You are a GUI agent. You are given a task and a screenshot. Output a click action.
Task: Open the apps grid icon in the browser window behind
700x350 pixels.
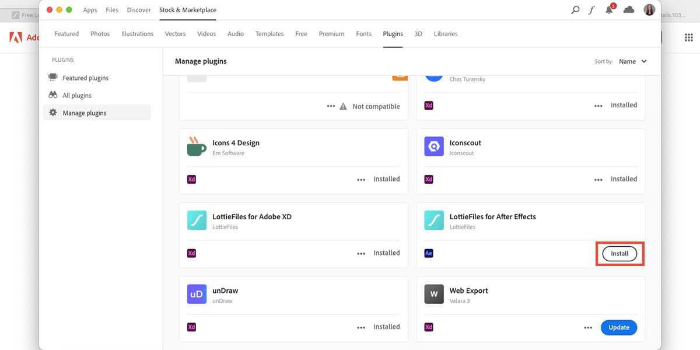[x=688, y=37]
